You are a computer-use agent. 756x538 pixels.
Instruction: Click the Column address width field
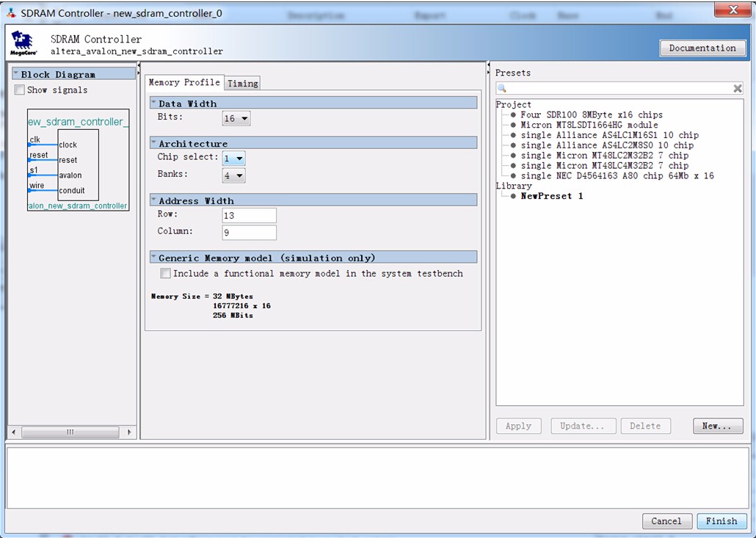point(250,233)
